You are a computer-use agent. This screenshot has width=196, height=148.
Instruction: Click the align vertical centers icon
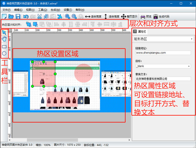click(x=100, y=24)
